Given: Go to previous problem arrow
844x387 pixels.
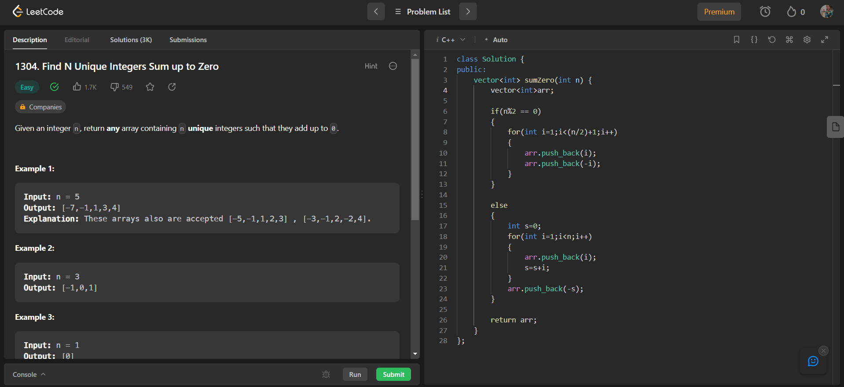Looking at the screenshot, I should (376, 11).
